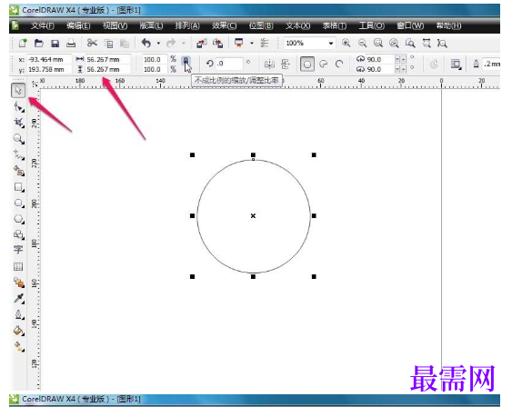Choose the Interactive Blend tool
Viewport: 512px width, 407px height.
pos(18,283)
